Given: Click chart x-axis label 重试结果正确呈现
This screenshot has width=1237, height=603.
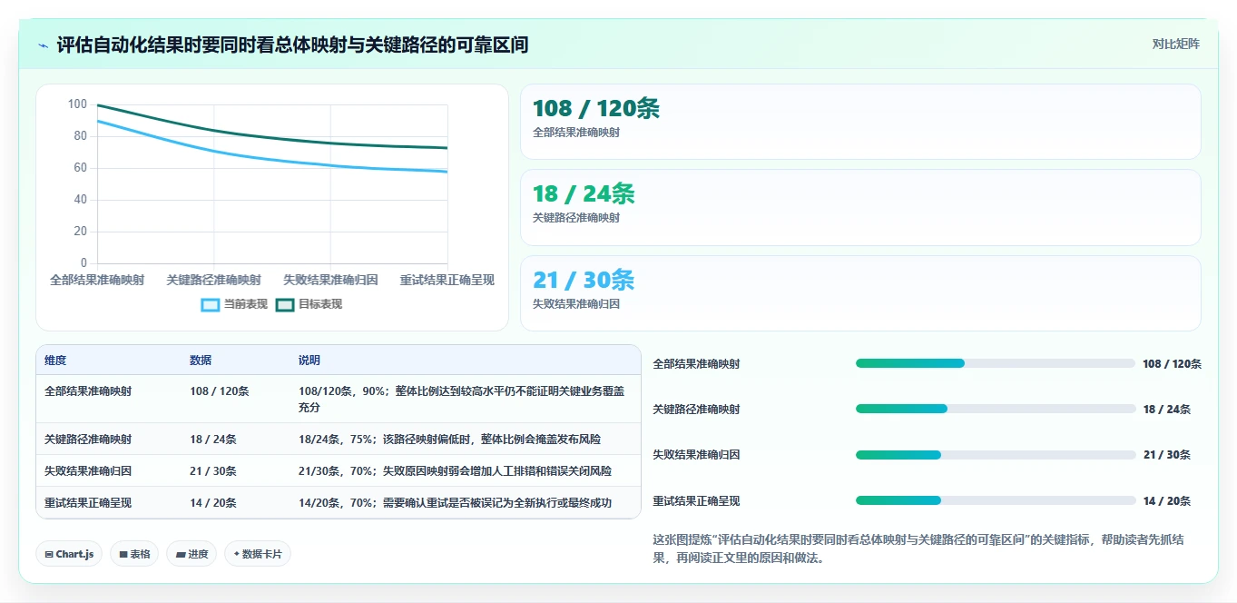Looking at the screenshot, I should pos(447,281).
